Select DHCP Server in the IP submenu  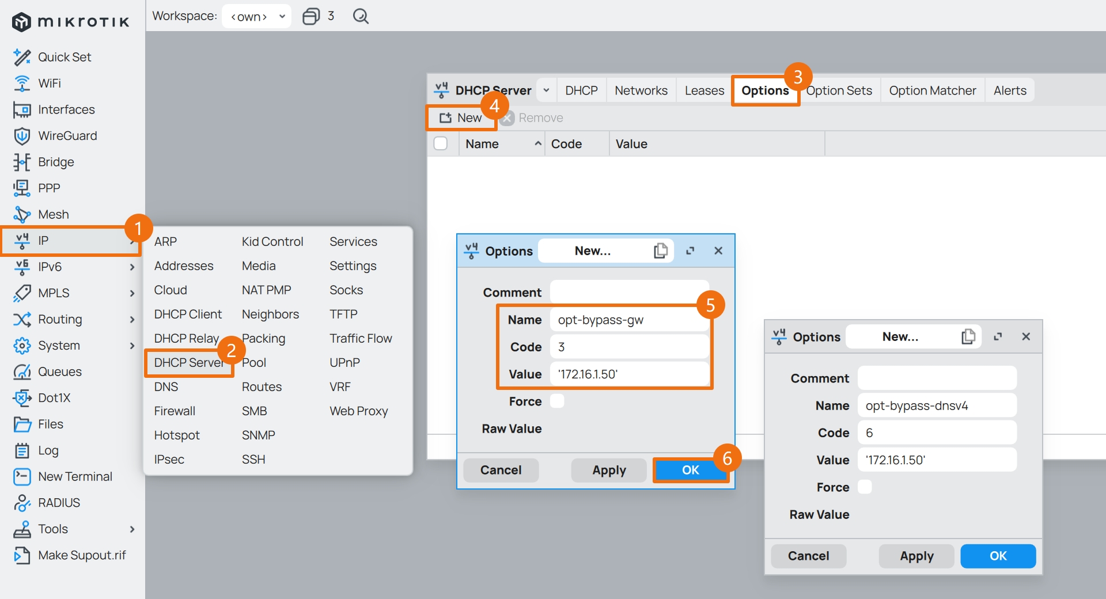189,363
